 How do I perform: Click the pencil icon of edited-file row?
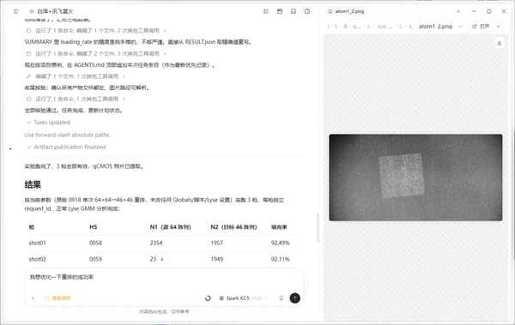28,76
